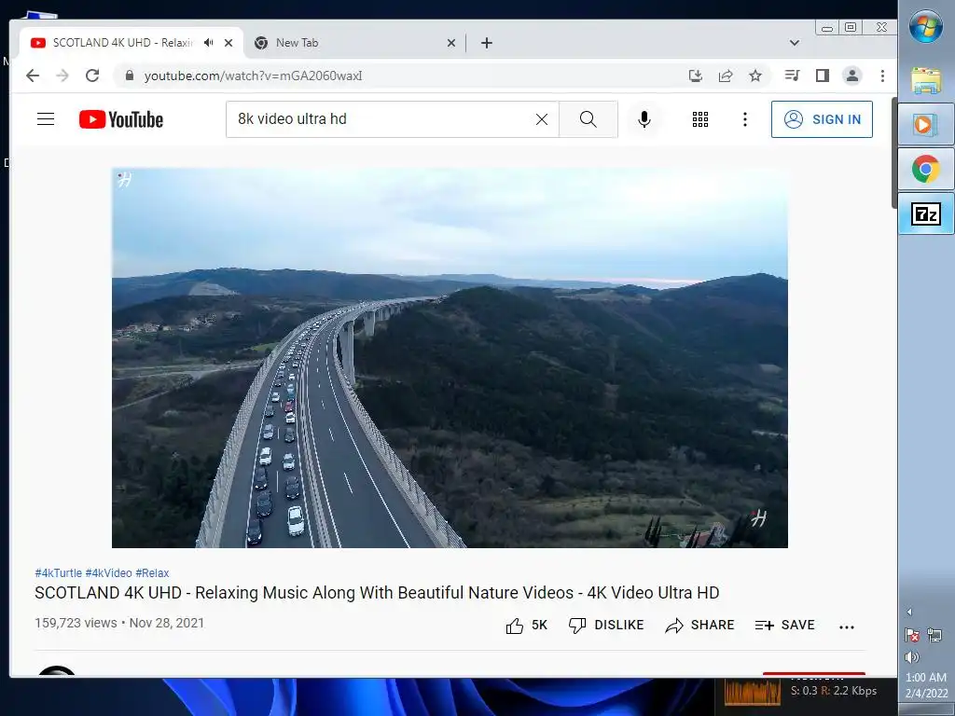Open YouTube settings three-dot menu
Screen dimensions: 955x716
tap(745, 119)
